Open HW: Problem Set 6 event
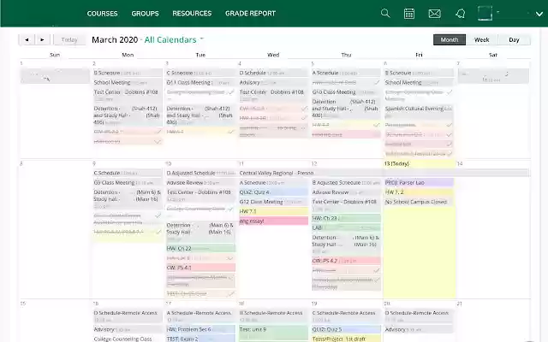 coord(200,329)
